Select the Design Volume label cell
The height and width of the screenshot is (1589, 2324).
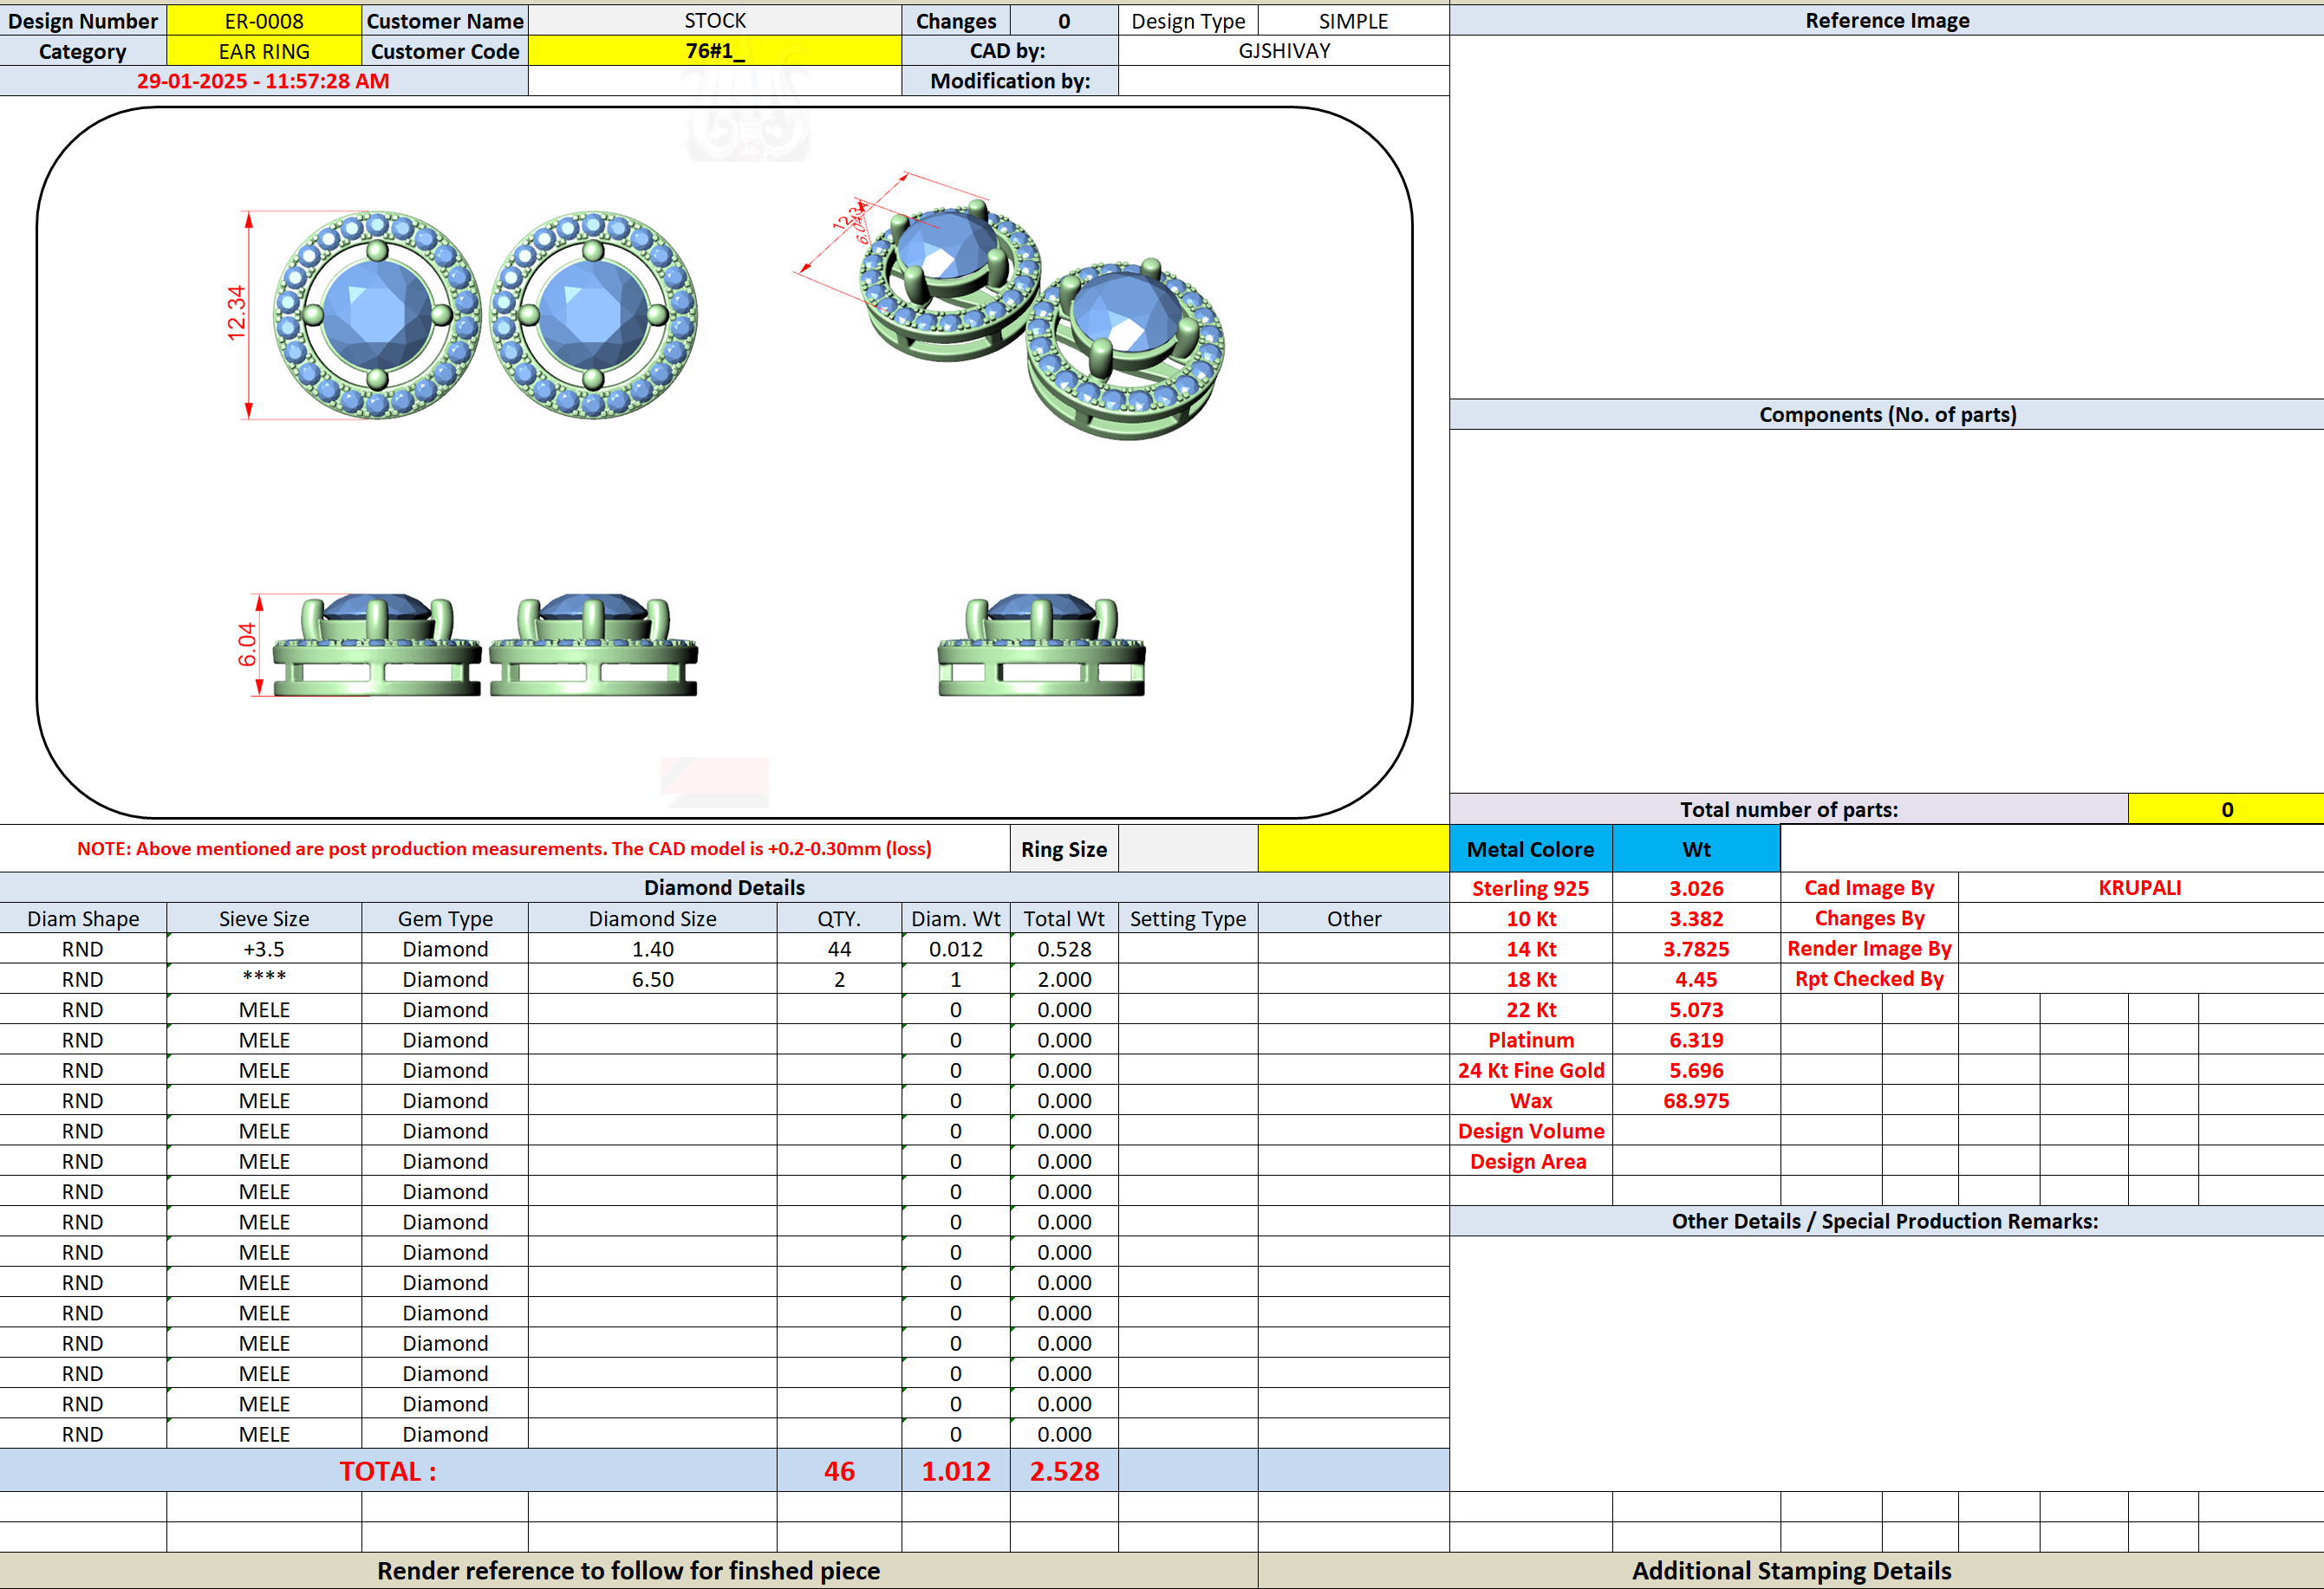[x=1531, y=1132]
